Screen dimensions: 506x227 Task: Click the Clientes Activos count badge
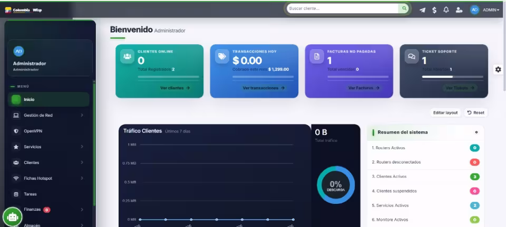coord(474,177)
